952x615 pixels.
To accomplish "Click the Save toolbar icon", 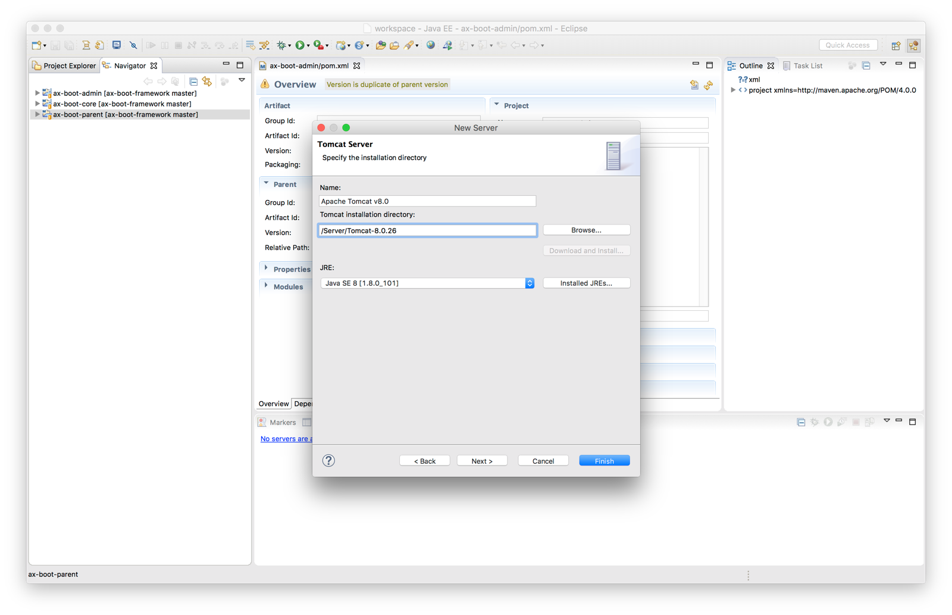I will pyautogui.click(x=55, y=45).
